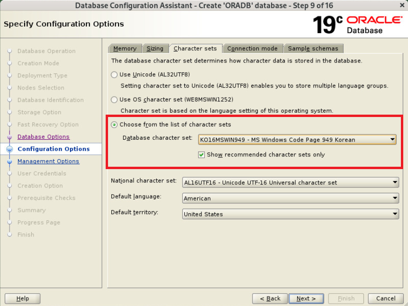
Task: Click the Database Identification step label
Action: point(51,100)
